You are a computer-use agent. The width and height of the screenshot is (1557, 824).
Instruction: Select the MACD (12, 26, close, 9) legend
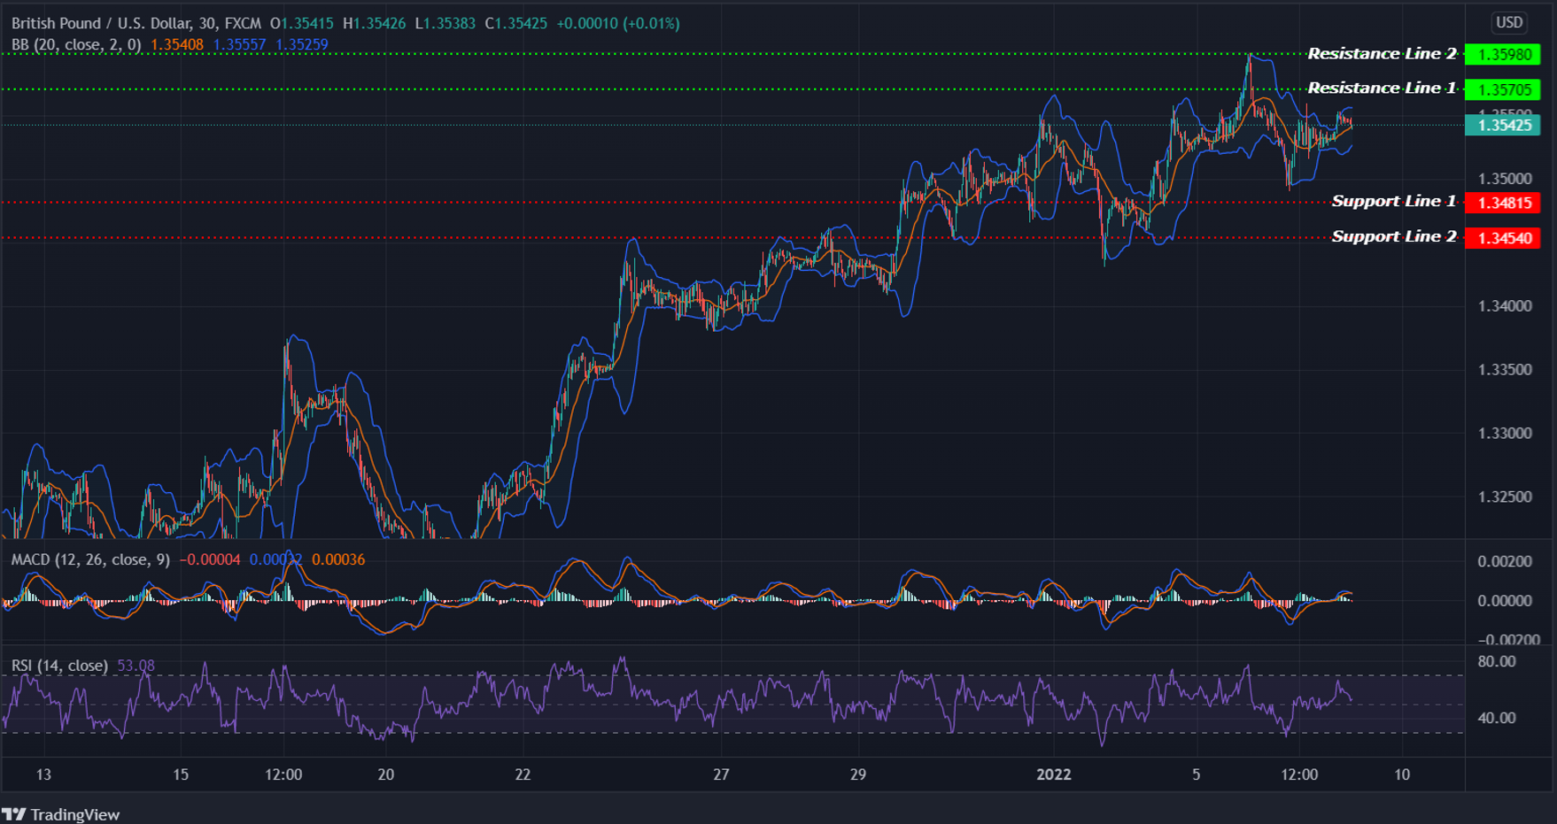(x=91, y=559)
